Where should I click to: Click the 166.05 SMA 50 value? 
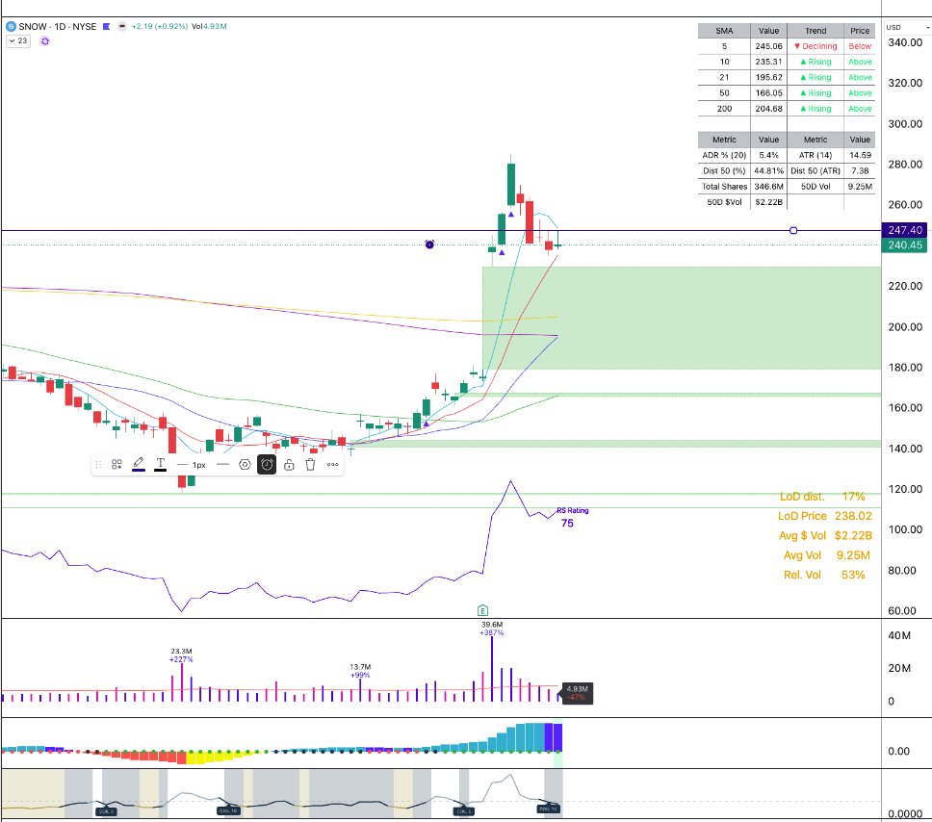click(768, 92)
